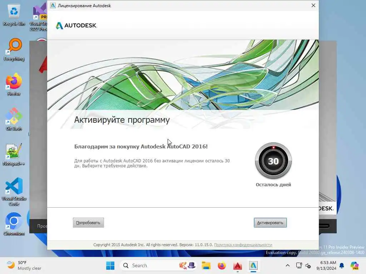Open the weather widget showing 50°F
The height and width of the screenshot is (274, 366).
pyautogui.click(x=23, y=265)
